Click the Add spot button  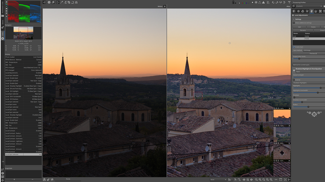299,27
